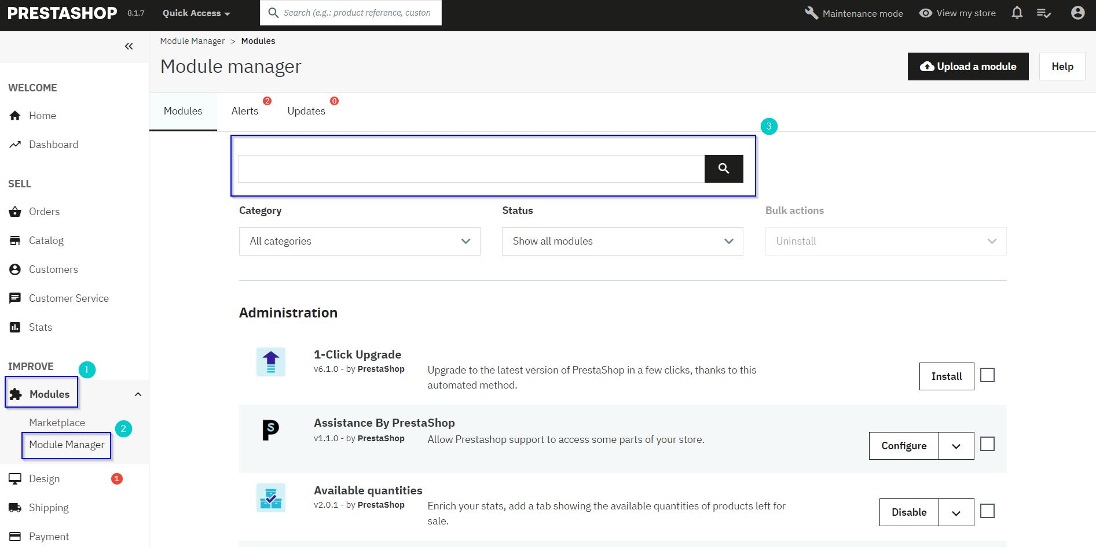Click the View my store eye icon
Viewport: 1096px width, 547px height.
point(926,13)
